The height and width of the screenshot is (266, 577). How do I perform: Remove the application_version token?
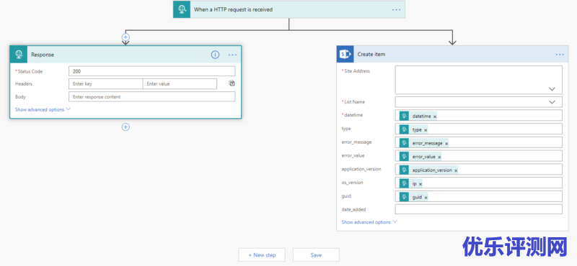pyautogui.click(x=456, y=170)
